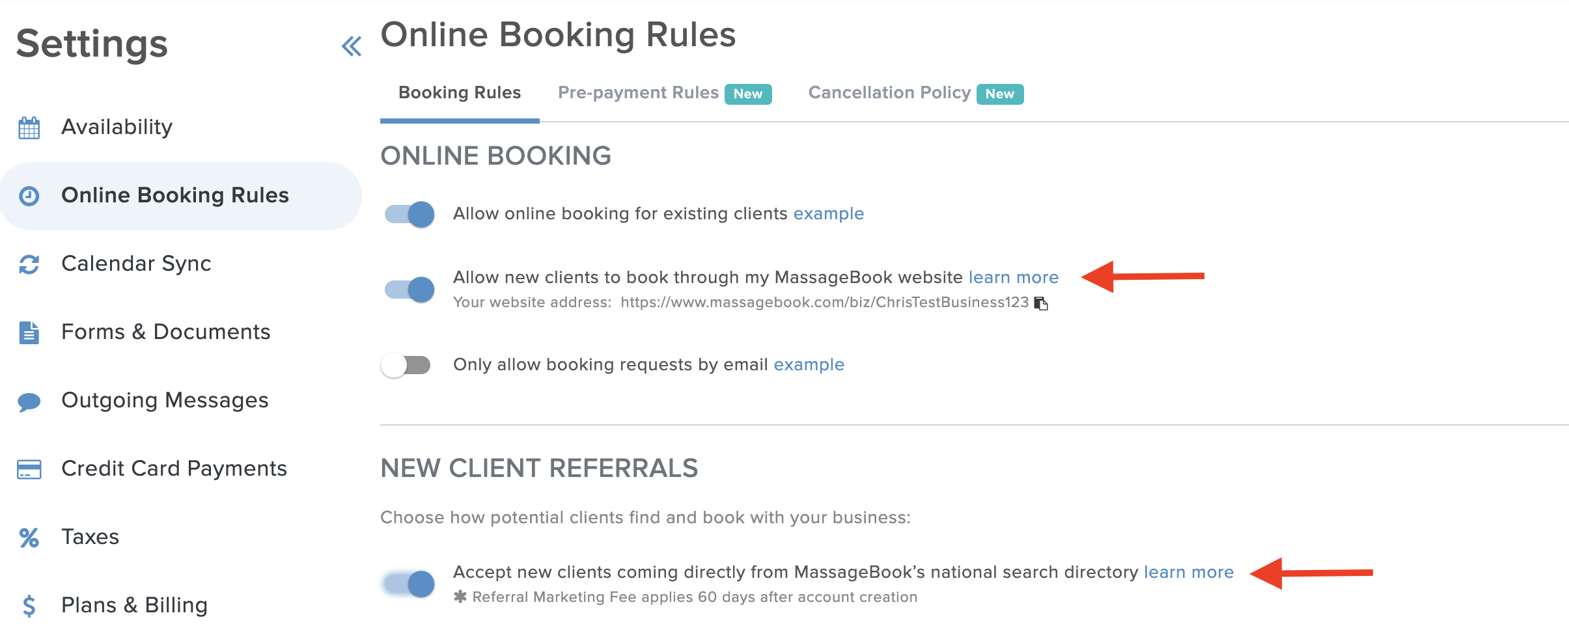Click the Online Booking Rules page title
1569x639 pixels.
[x=558, y=34]
